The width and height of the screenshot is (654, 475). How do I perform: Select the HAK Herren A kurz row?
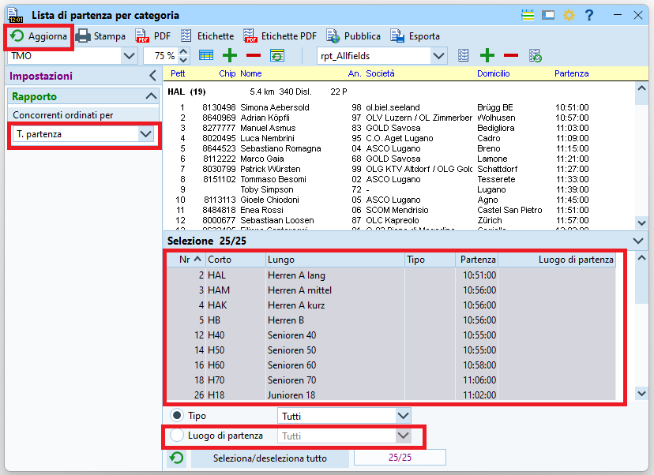(391, 305)
